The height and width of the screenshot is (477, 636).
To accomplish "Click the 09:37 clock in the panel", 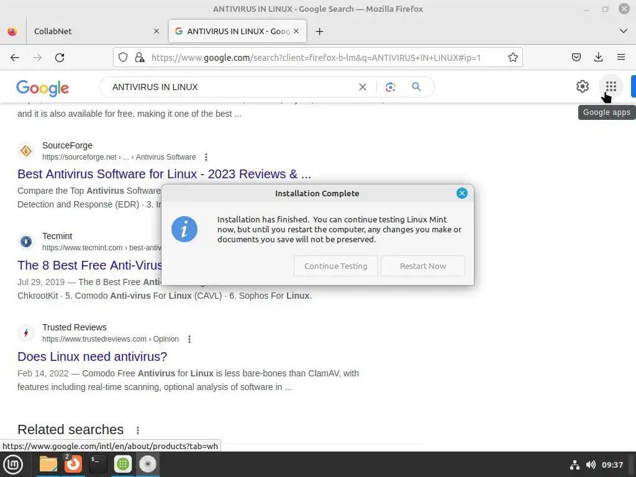I will tap(612, 465).
